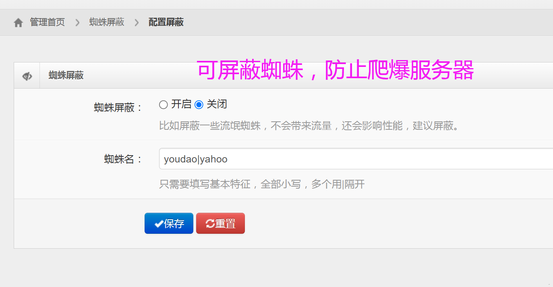Screen dimensions: 553x287
Task: Click the eye-slash icon in panel header
Action: pyautogui.click(x=27, y=76)
